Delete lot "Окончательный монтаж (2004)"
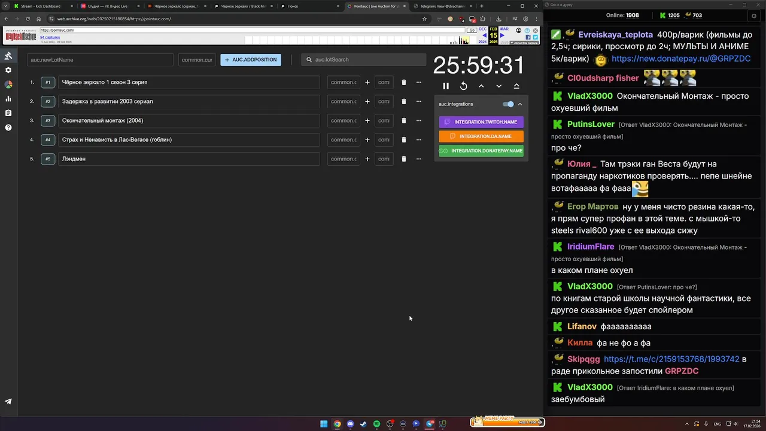Screen dimensions: 766x431 coord(403,120)
